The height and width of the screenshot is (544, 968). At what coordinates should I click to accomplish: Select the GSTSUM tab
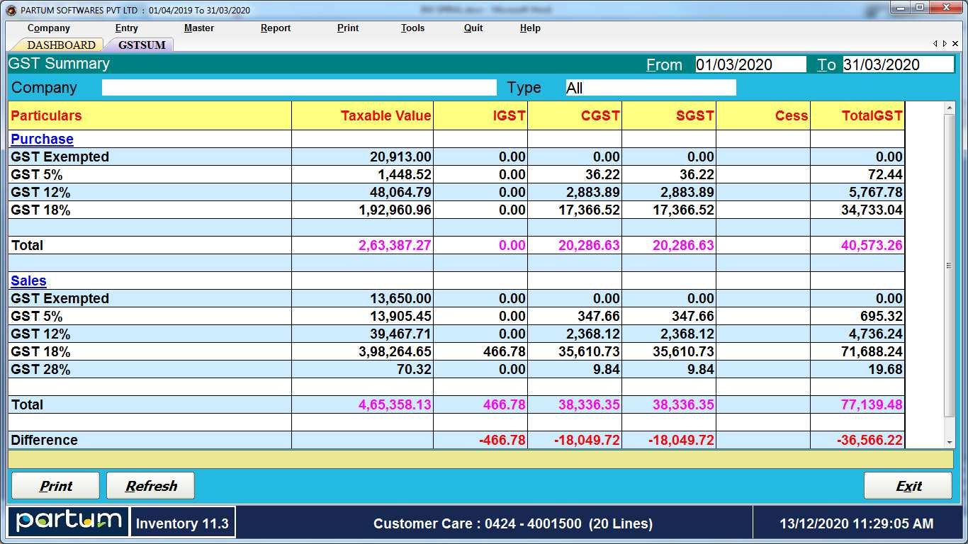click(x=140, y=44)
